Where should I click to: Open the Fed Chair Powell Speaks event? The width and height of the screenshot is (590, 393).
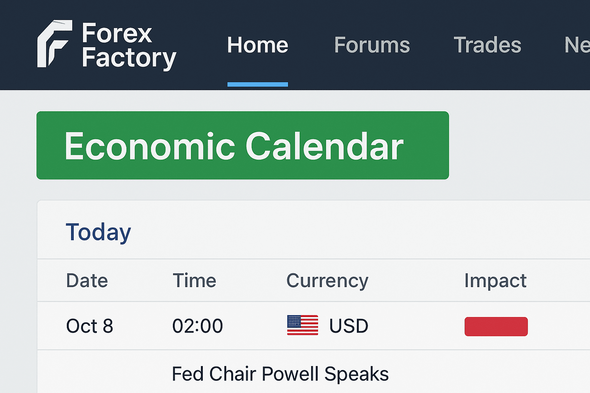click(280, 374)
